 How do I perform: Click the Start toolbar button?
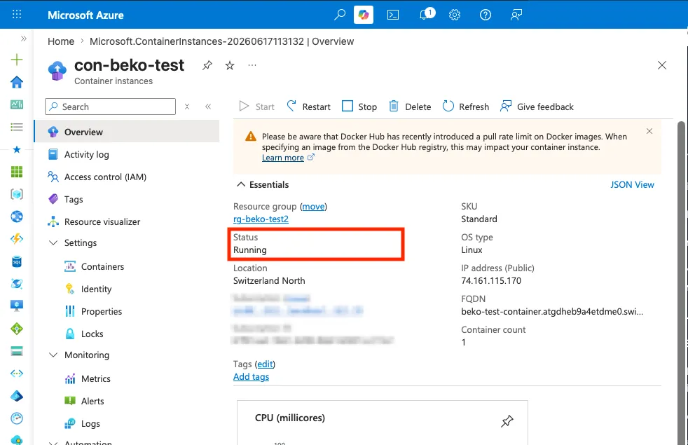coord(256,107)
